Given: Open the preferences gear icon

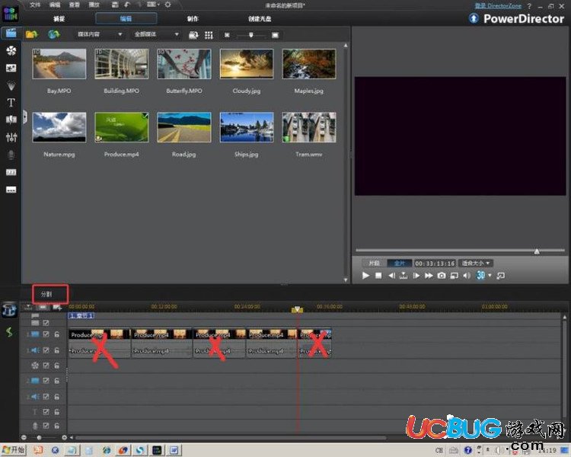Looking at the screenshot, I should [x=167, y=5].
